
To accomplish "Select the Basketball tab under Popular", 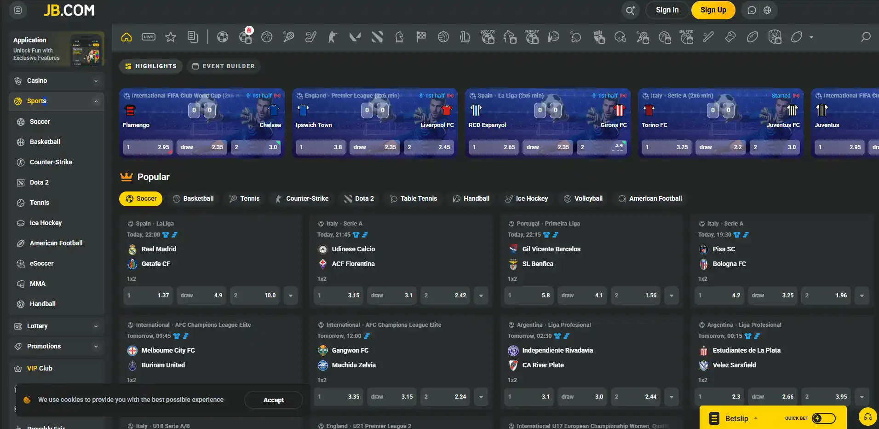I will pyautogui.click(x=193, y=198).
